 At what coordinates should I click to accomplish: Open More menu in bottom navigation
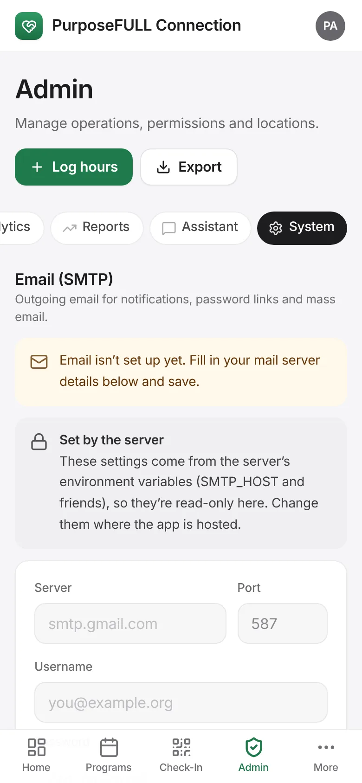[326, 755]
